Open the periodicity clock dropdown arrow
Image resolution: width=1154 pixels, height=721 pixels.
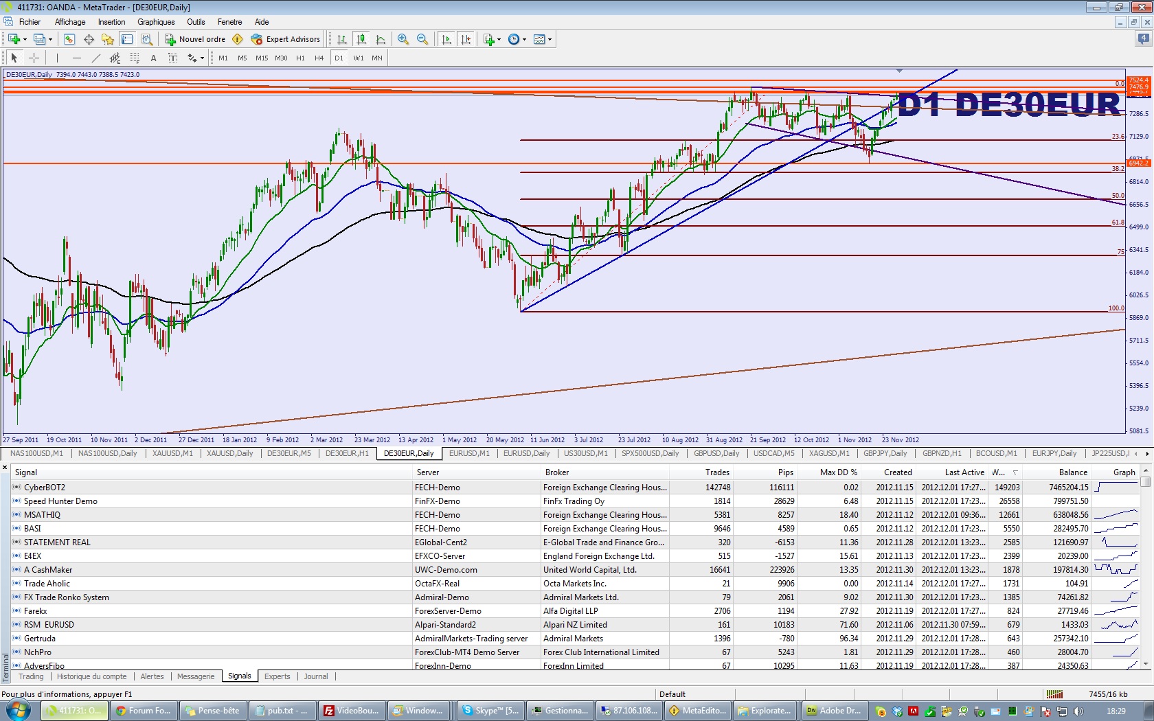(x=525, y=40)
